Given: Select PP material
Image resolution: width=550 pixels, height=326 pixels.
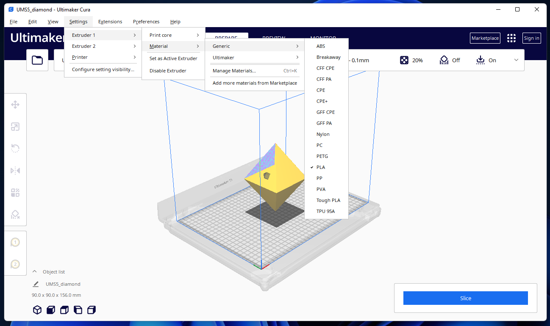Looking at the screenshot, I should coord(326,178).
